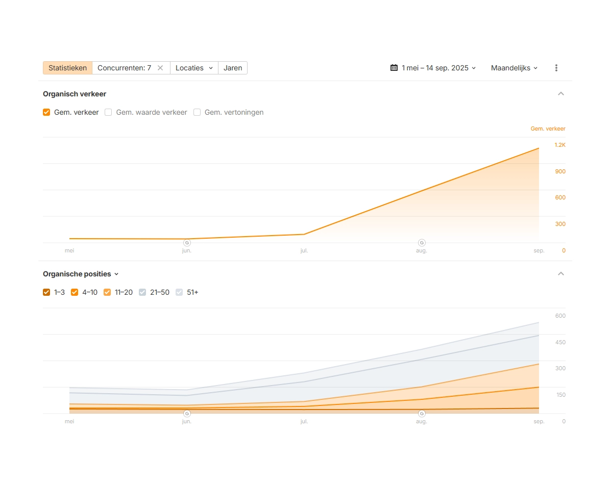Open the Locaties dropdown
The height and width of the screenshot is (486, 611).
coord(194,68)
